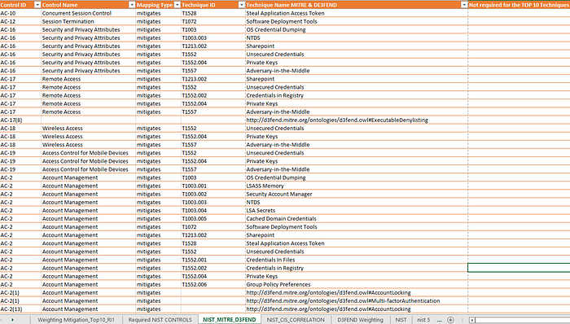
Task: Select the T1003.004 cell
Action: pyautogui.click(x=213, y=210)
